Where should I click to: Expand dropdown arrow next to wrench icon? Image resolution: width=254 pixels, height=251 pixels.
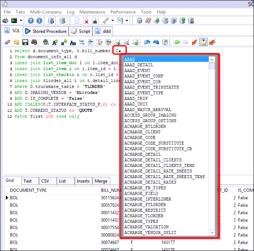113,21
